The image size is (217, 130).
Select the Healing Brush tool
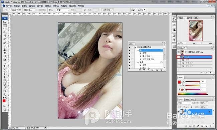(x=5, y=43)
